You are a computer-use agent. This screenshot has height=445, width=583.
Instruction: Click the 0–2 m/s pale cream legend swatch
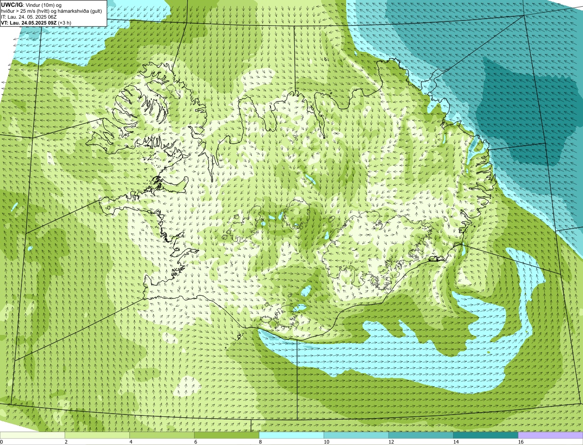32,435
